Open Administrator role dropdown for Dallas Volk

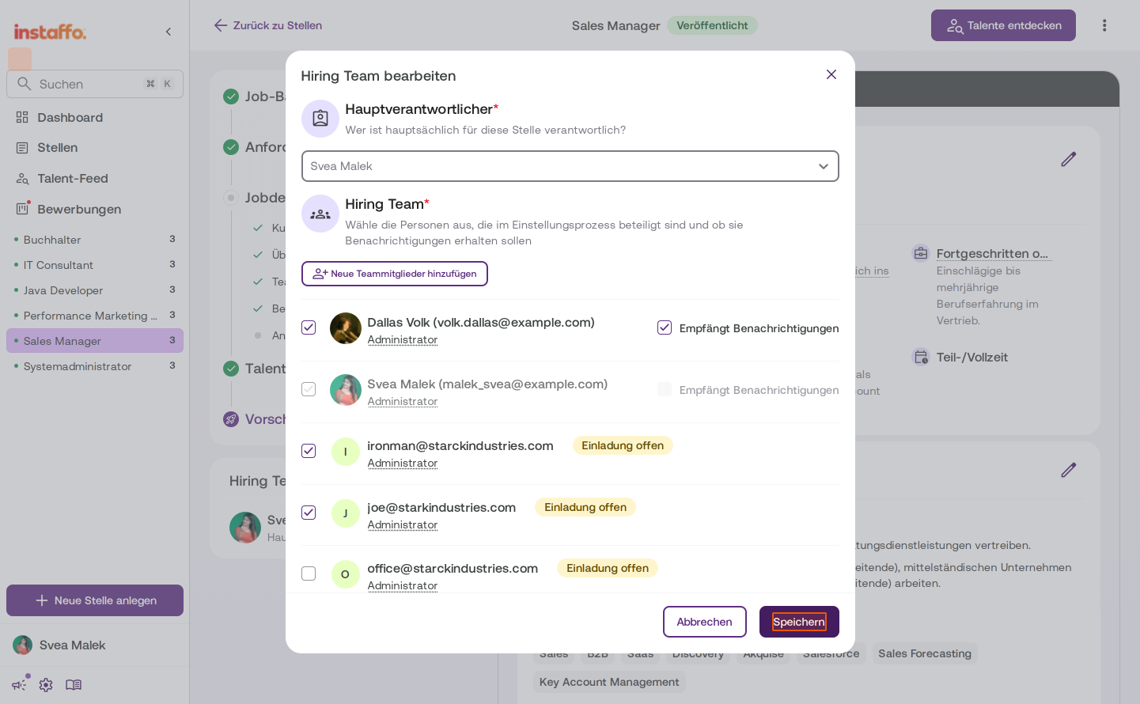click(402, 340)
